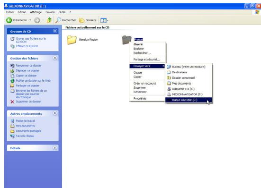Click the web publish globe icon

12,81
